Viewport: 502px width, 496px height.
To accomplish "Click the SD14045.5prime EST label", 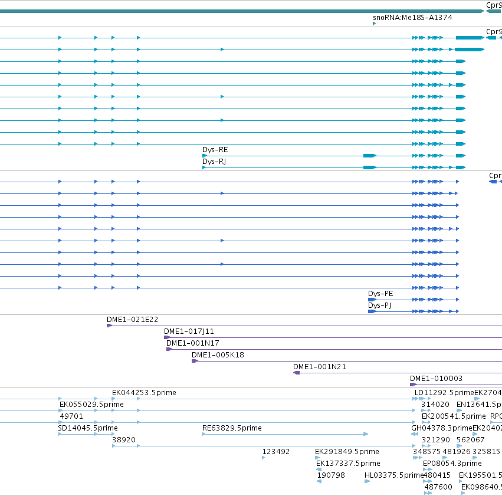I will pyautogui.click(x=88, y=428).
